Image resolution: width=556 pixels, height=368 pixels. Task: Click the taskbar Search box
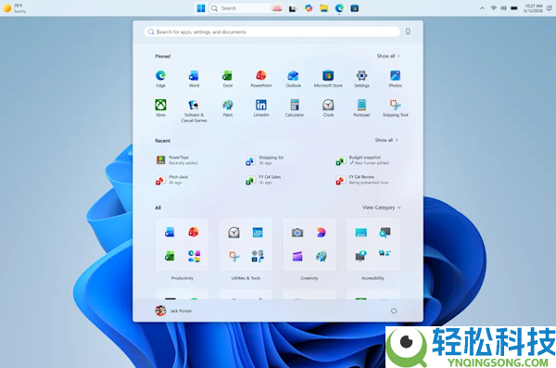pyautogui.click(x=246, y=8)
